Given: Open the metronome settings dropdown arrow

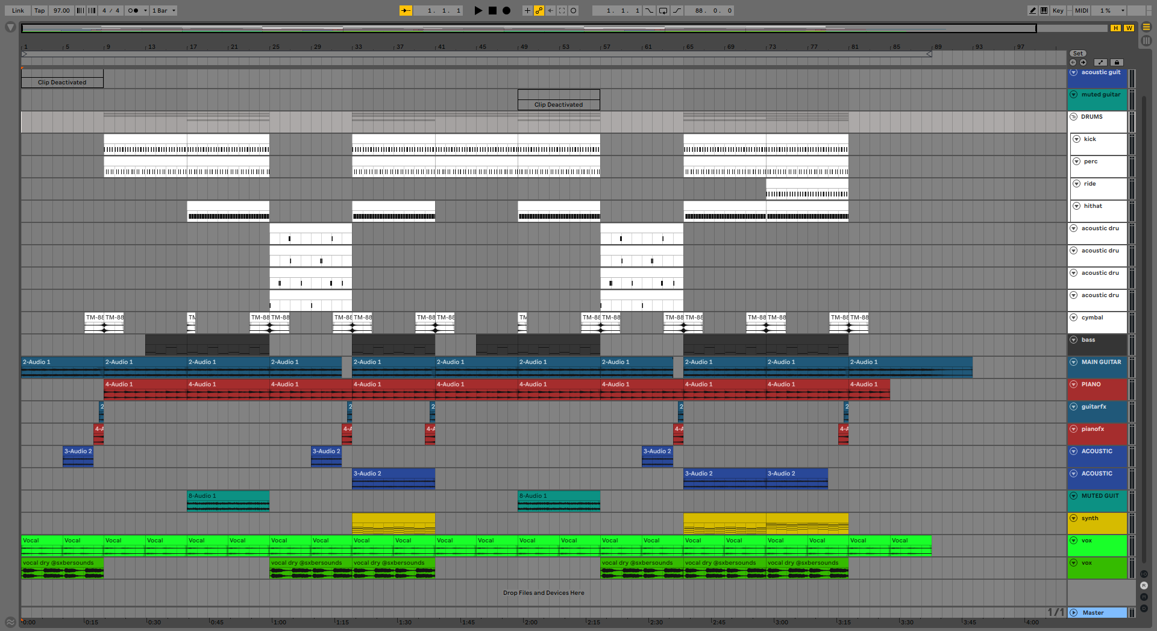Looking at the screenshot, I should [145, 10].
